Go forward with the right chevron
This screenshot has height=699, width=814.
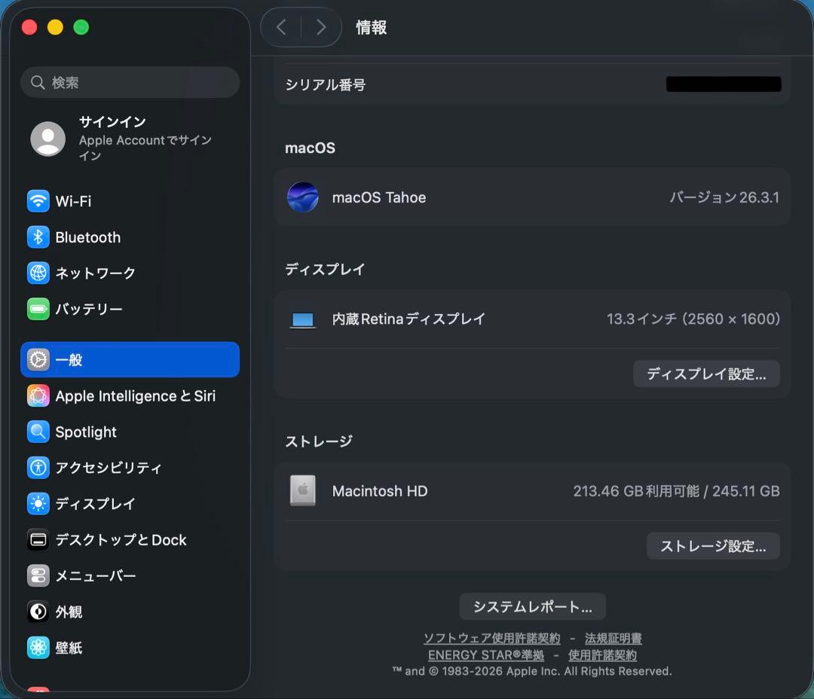[321, 27]
